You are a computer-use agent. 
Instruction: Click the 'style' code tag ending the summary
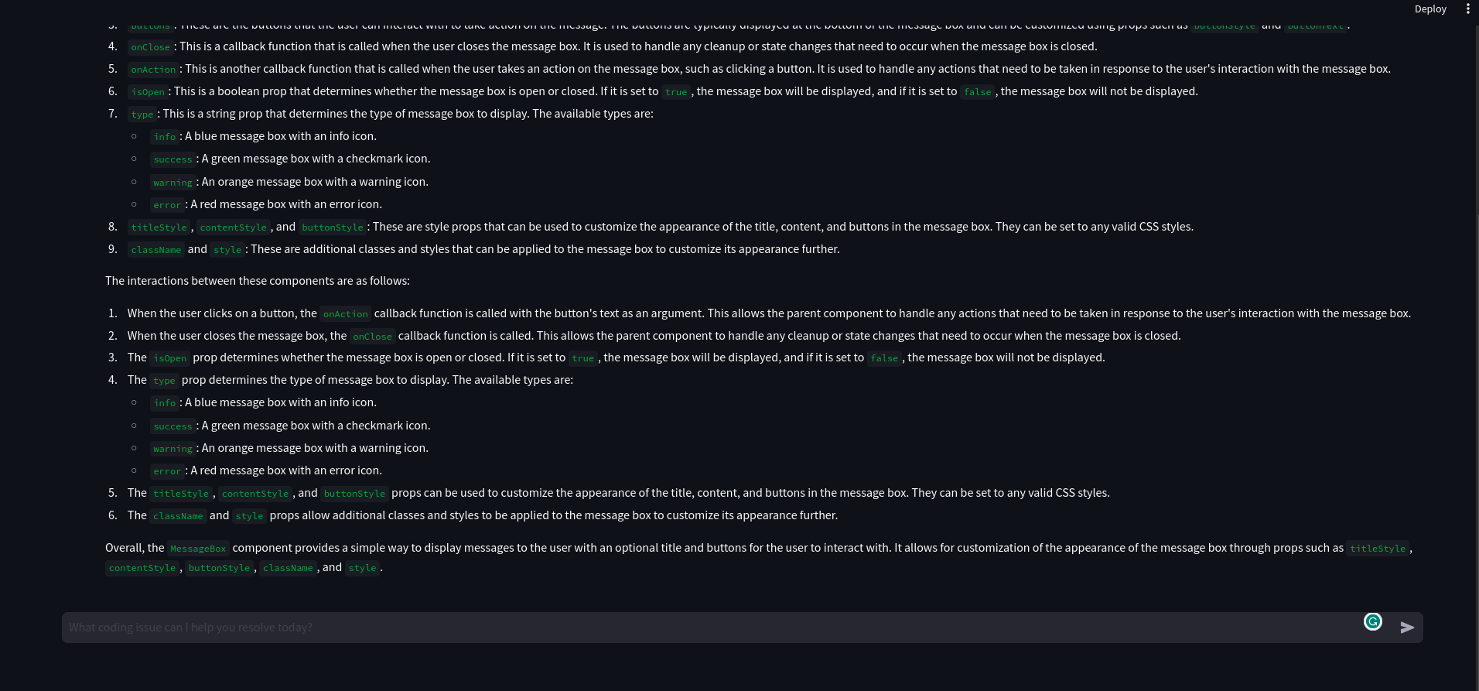click(x=362, y=568)
